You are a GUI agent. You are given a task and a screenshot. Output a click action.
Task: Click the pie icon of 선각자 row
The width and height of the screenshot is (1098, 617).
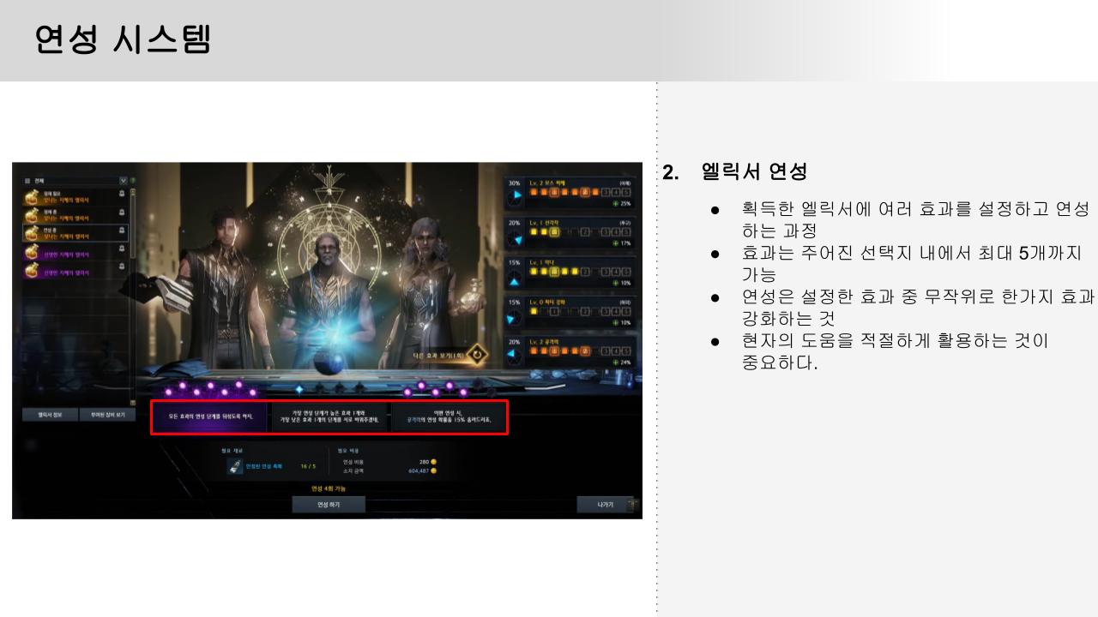(x=515, y=237)
